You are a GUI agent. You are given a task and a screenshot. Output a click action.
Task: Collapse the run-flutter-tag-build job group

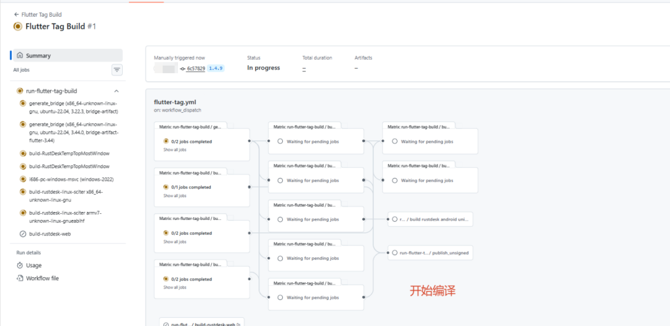click(116, 91)
